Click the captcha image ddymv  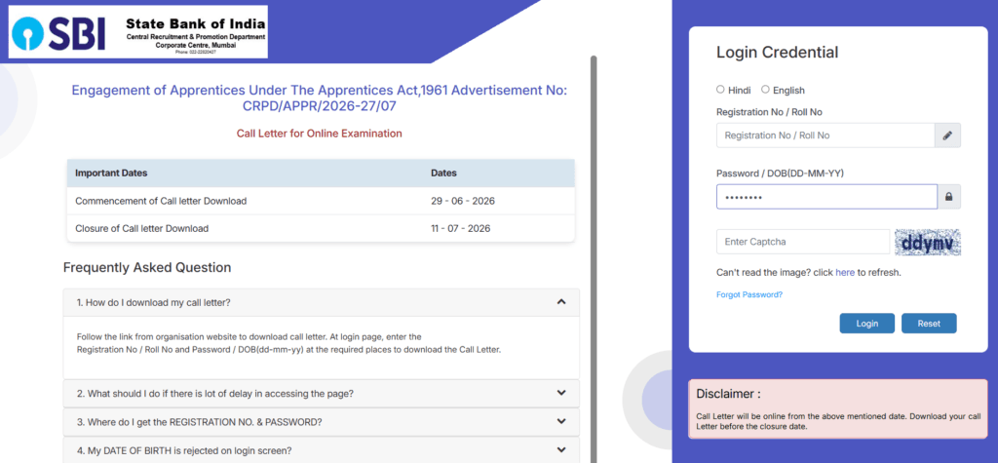[x=928, y=242]
